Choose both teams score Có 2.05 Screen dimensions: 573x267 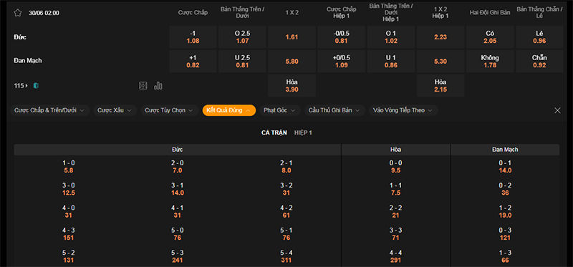tap(490, 37)
